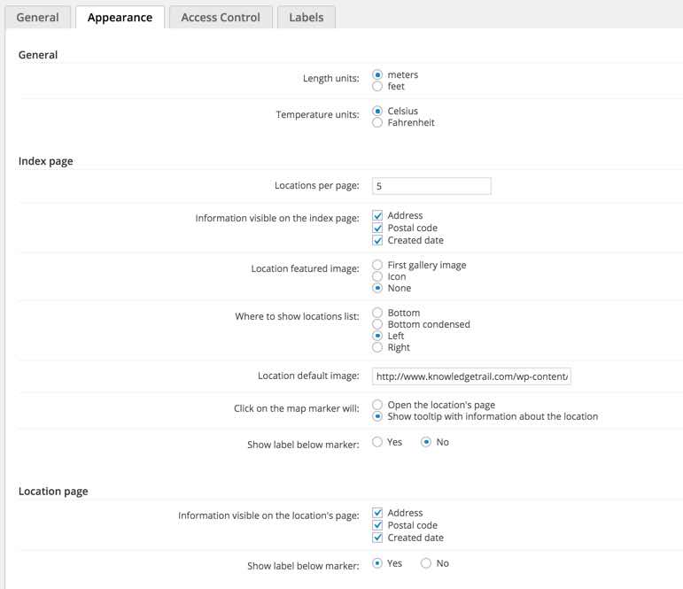Select First gallery image as featured image

[x=377, y=265]
